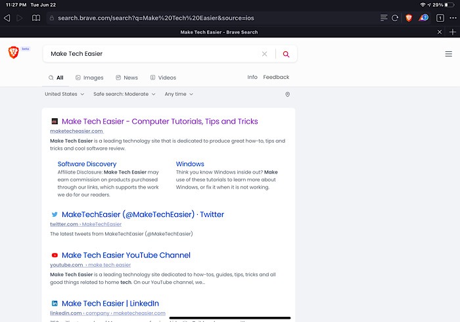Switch to the Images tab
This screenshot has height=322, width=460.
coord(89,78)
